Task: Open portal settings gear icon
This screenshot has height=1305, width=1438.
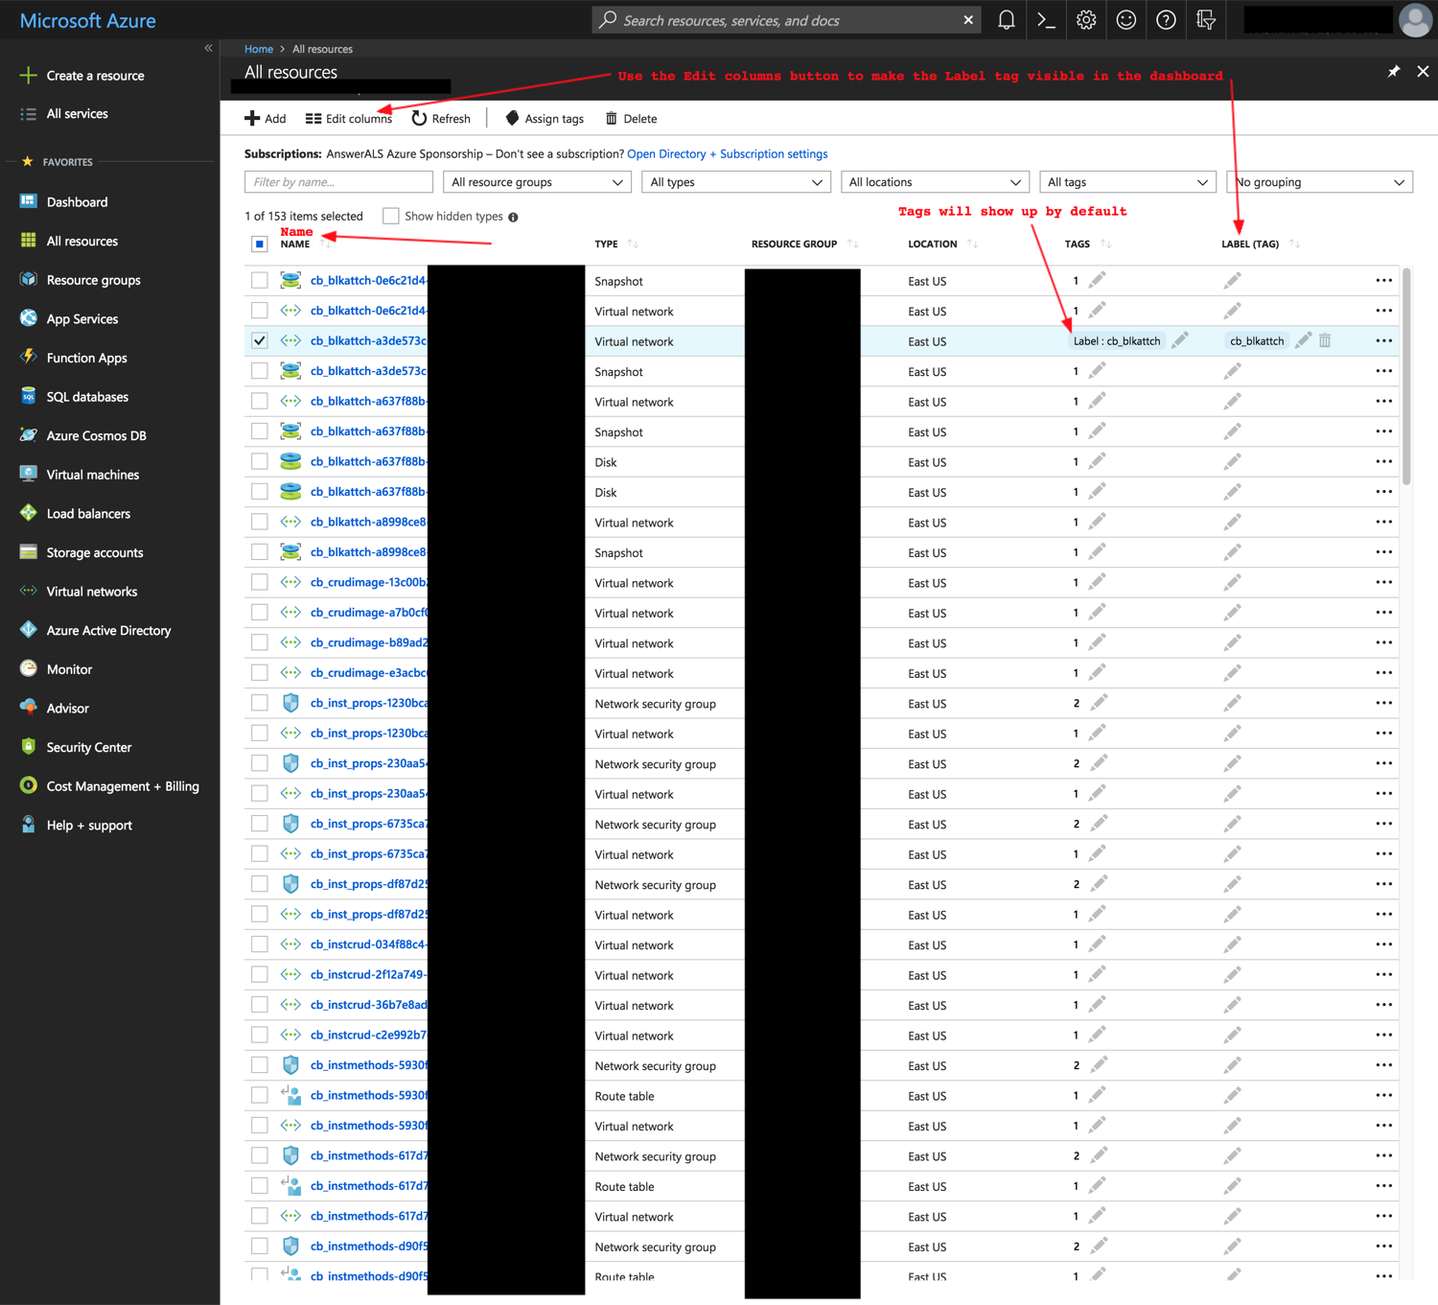Action: 1086,20
